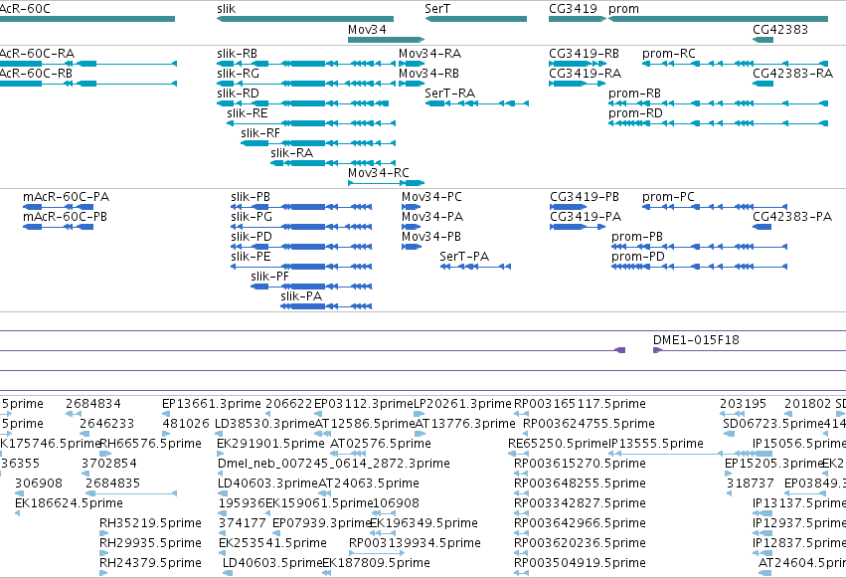Click the prom-PC protein label
Viewport: 846px width, 578px height.
click(x=668, y=196)
